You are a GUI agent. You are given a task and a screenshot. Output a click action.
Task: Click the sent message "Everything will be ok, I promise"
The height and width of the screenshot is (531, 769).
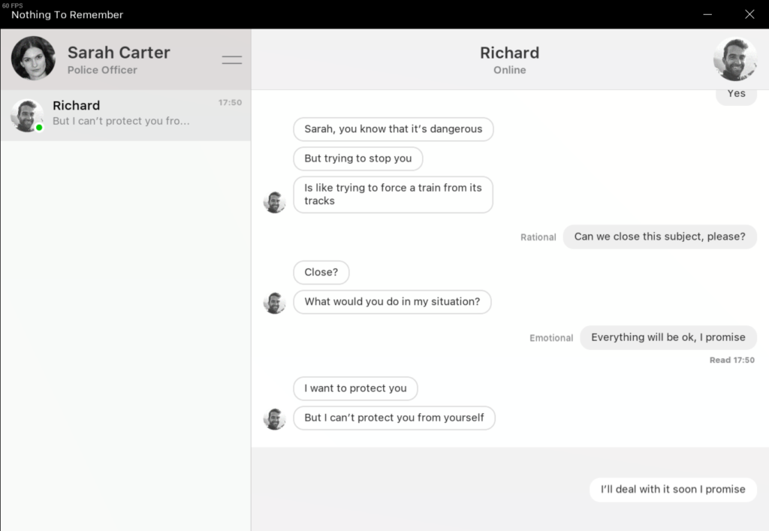668,337
